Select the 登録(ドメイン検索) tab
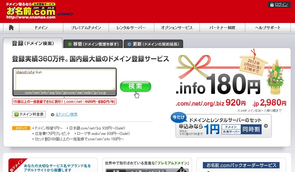 pos(33,43)
